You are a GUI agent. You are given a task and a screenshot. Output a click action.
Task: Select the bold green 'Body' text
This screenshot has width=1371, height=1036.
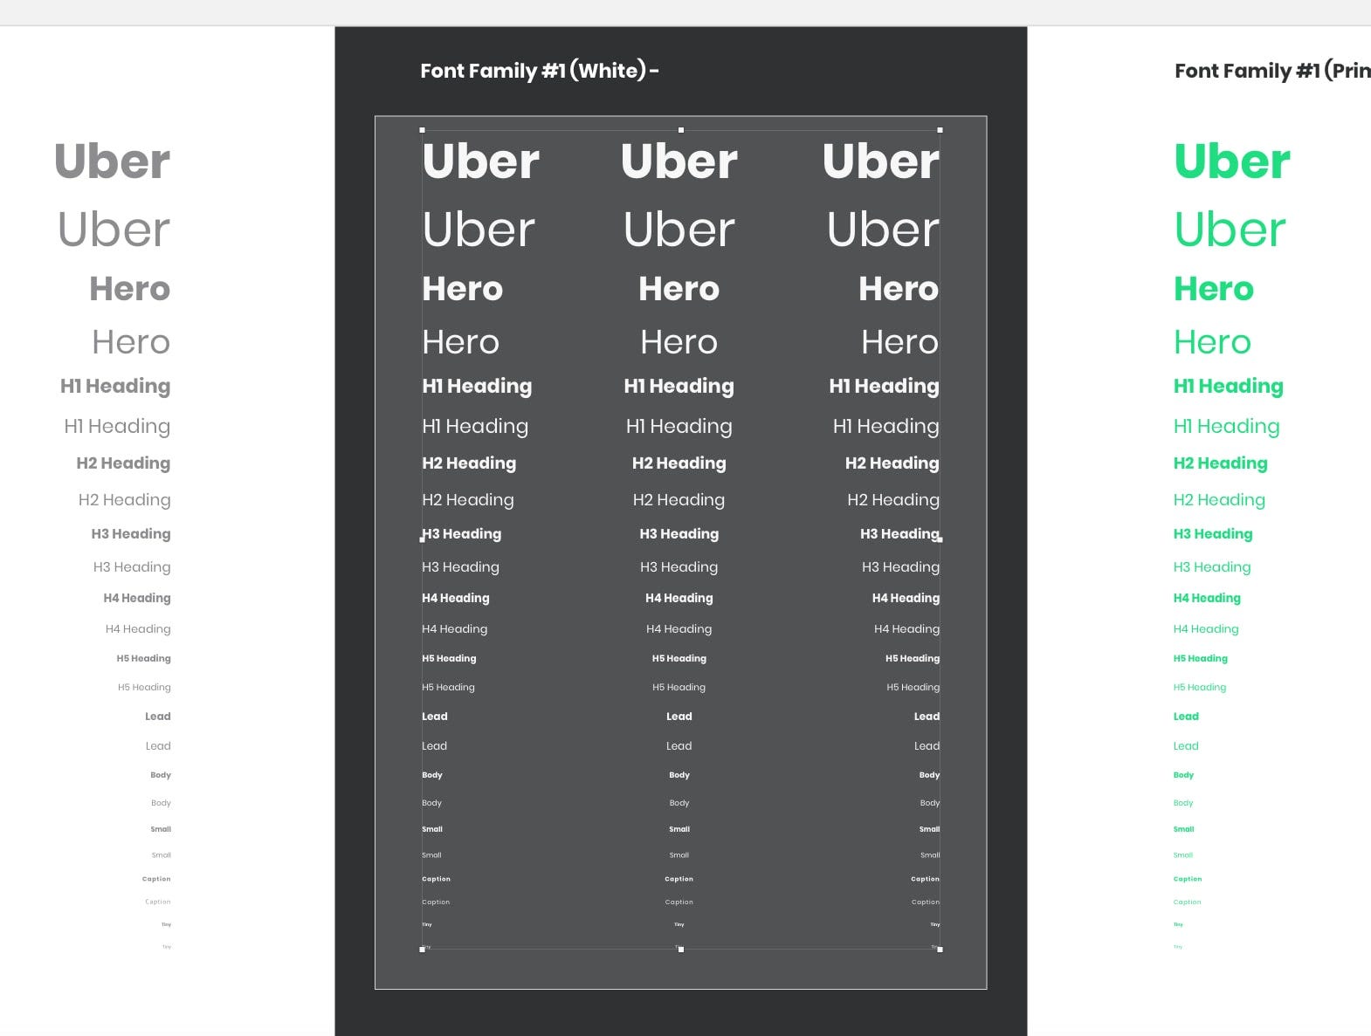(x=1183, y=775)
